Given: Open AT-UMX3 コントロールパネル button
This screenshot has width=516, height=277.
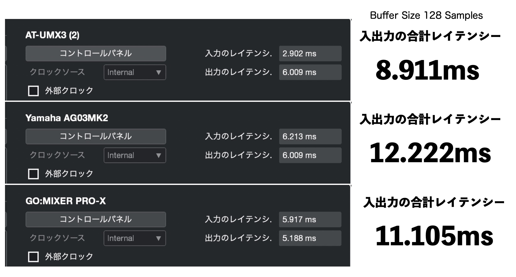Looking at the screenshot, I should (x=96, y=53).
